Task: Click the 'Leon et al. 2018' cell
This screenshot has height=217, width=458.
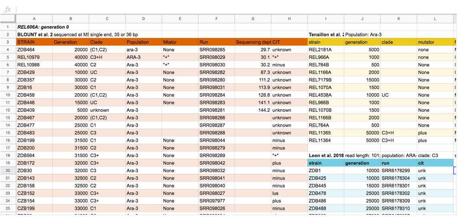Action: coord(325,155)
